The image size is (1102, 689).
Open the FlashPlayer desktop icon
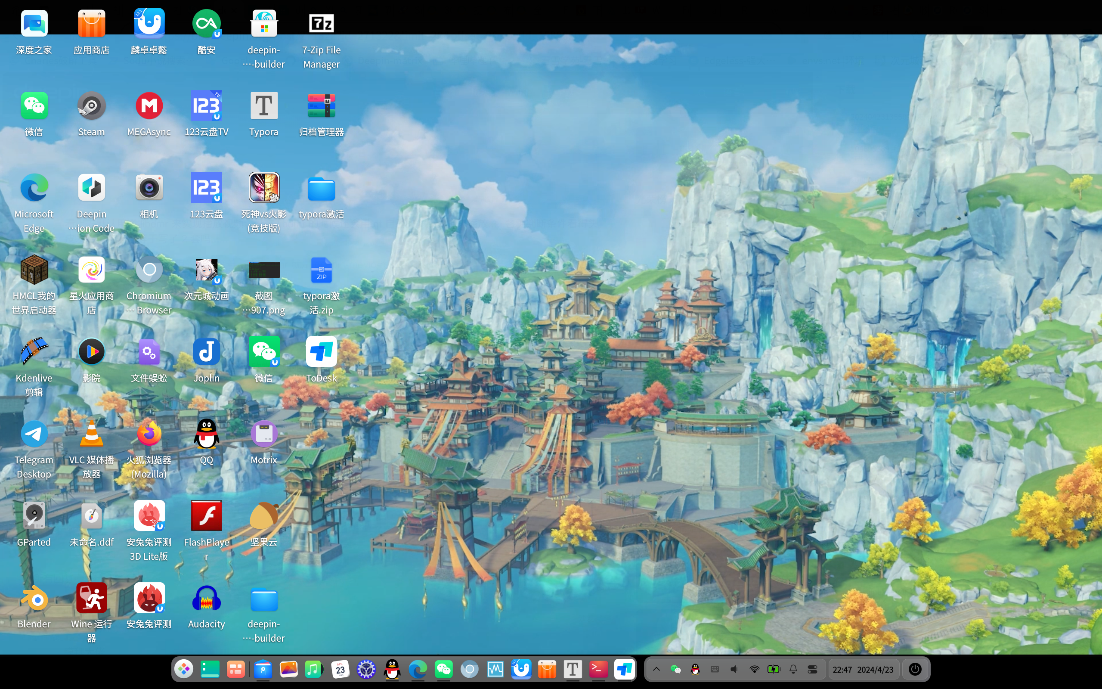pyautogui.click(x=206, y=516)
